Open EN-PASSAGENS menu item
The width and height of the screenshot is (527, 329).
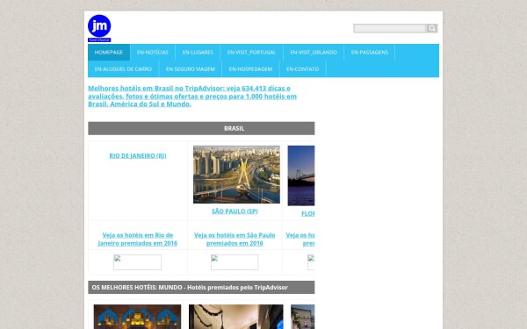(x=370, y=53)
